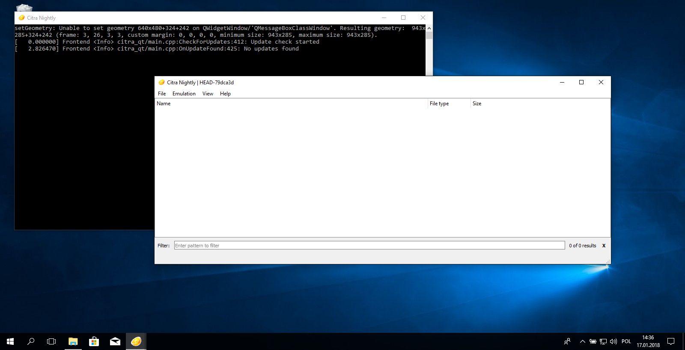685x350 pixels.
Task: Click the Citra taskbar icon
Action: tap(136, 341)
